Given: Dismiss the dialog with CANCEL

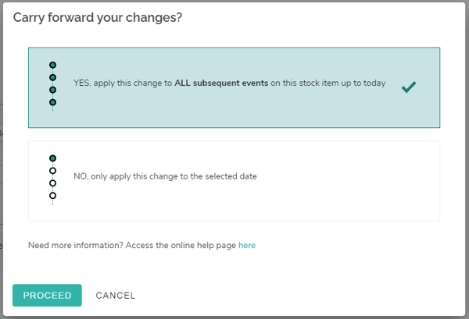Looking at the screenshot, I should click(116, 296).
